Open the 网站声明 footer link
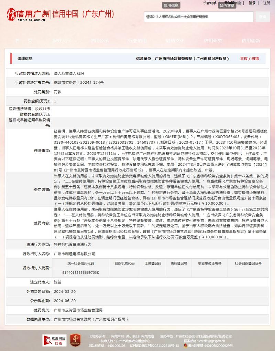 [x=118, y=336]
